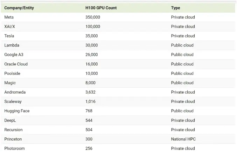Click Public cloud in the Lambda row
The height and width of the screenshot is (152, 237).
(x=182, y=45)
